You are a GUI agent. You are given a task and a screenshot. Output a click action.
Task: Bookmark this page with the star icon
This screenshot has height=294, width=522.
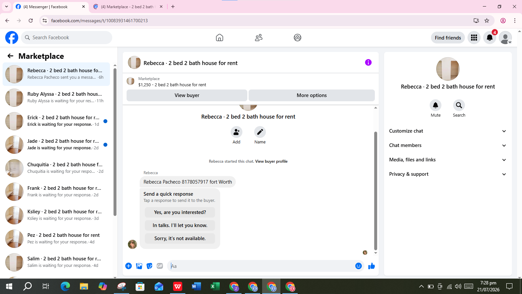[x=487, y=21]
